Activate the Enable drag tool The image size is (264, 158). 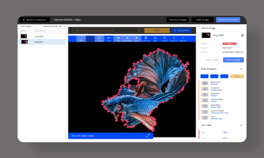click(x=146, y=39)
